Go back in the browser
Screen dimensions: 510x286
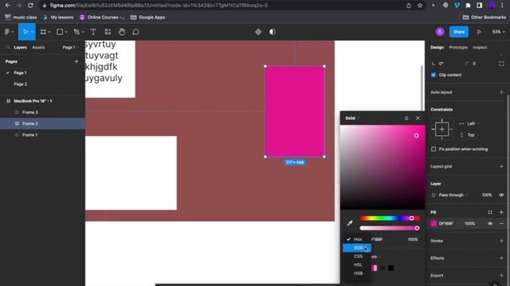tap(8, 6)
